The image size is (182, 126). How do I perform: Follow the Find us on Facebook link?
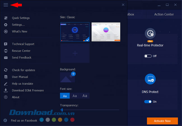[24, 120]
